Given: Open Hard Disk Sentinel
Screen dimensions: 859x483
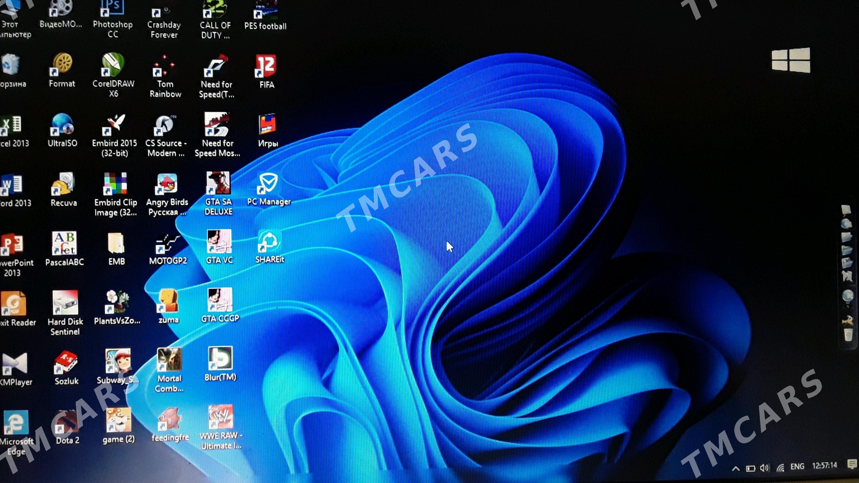Looking at the screenshot, I should point(65,313).
